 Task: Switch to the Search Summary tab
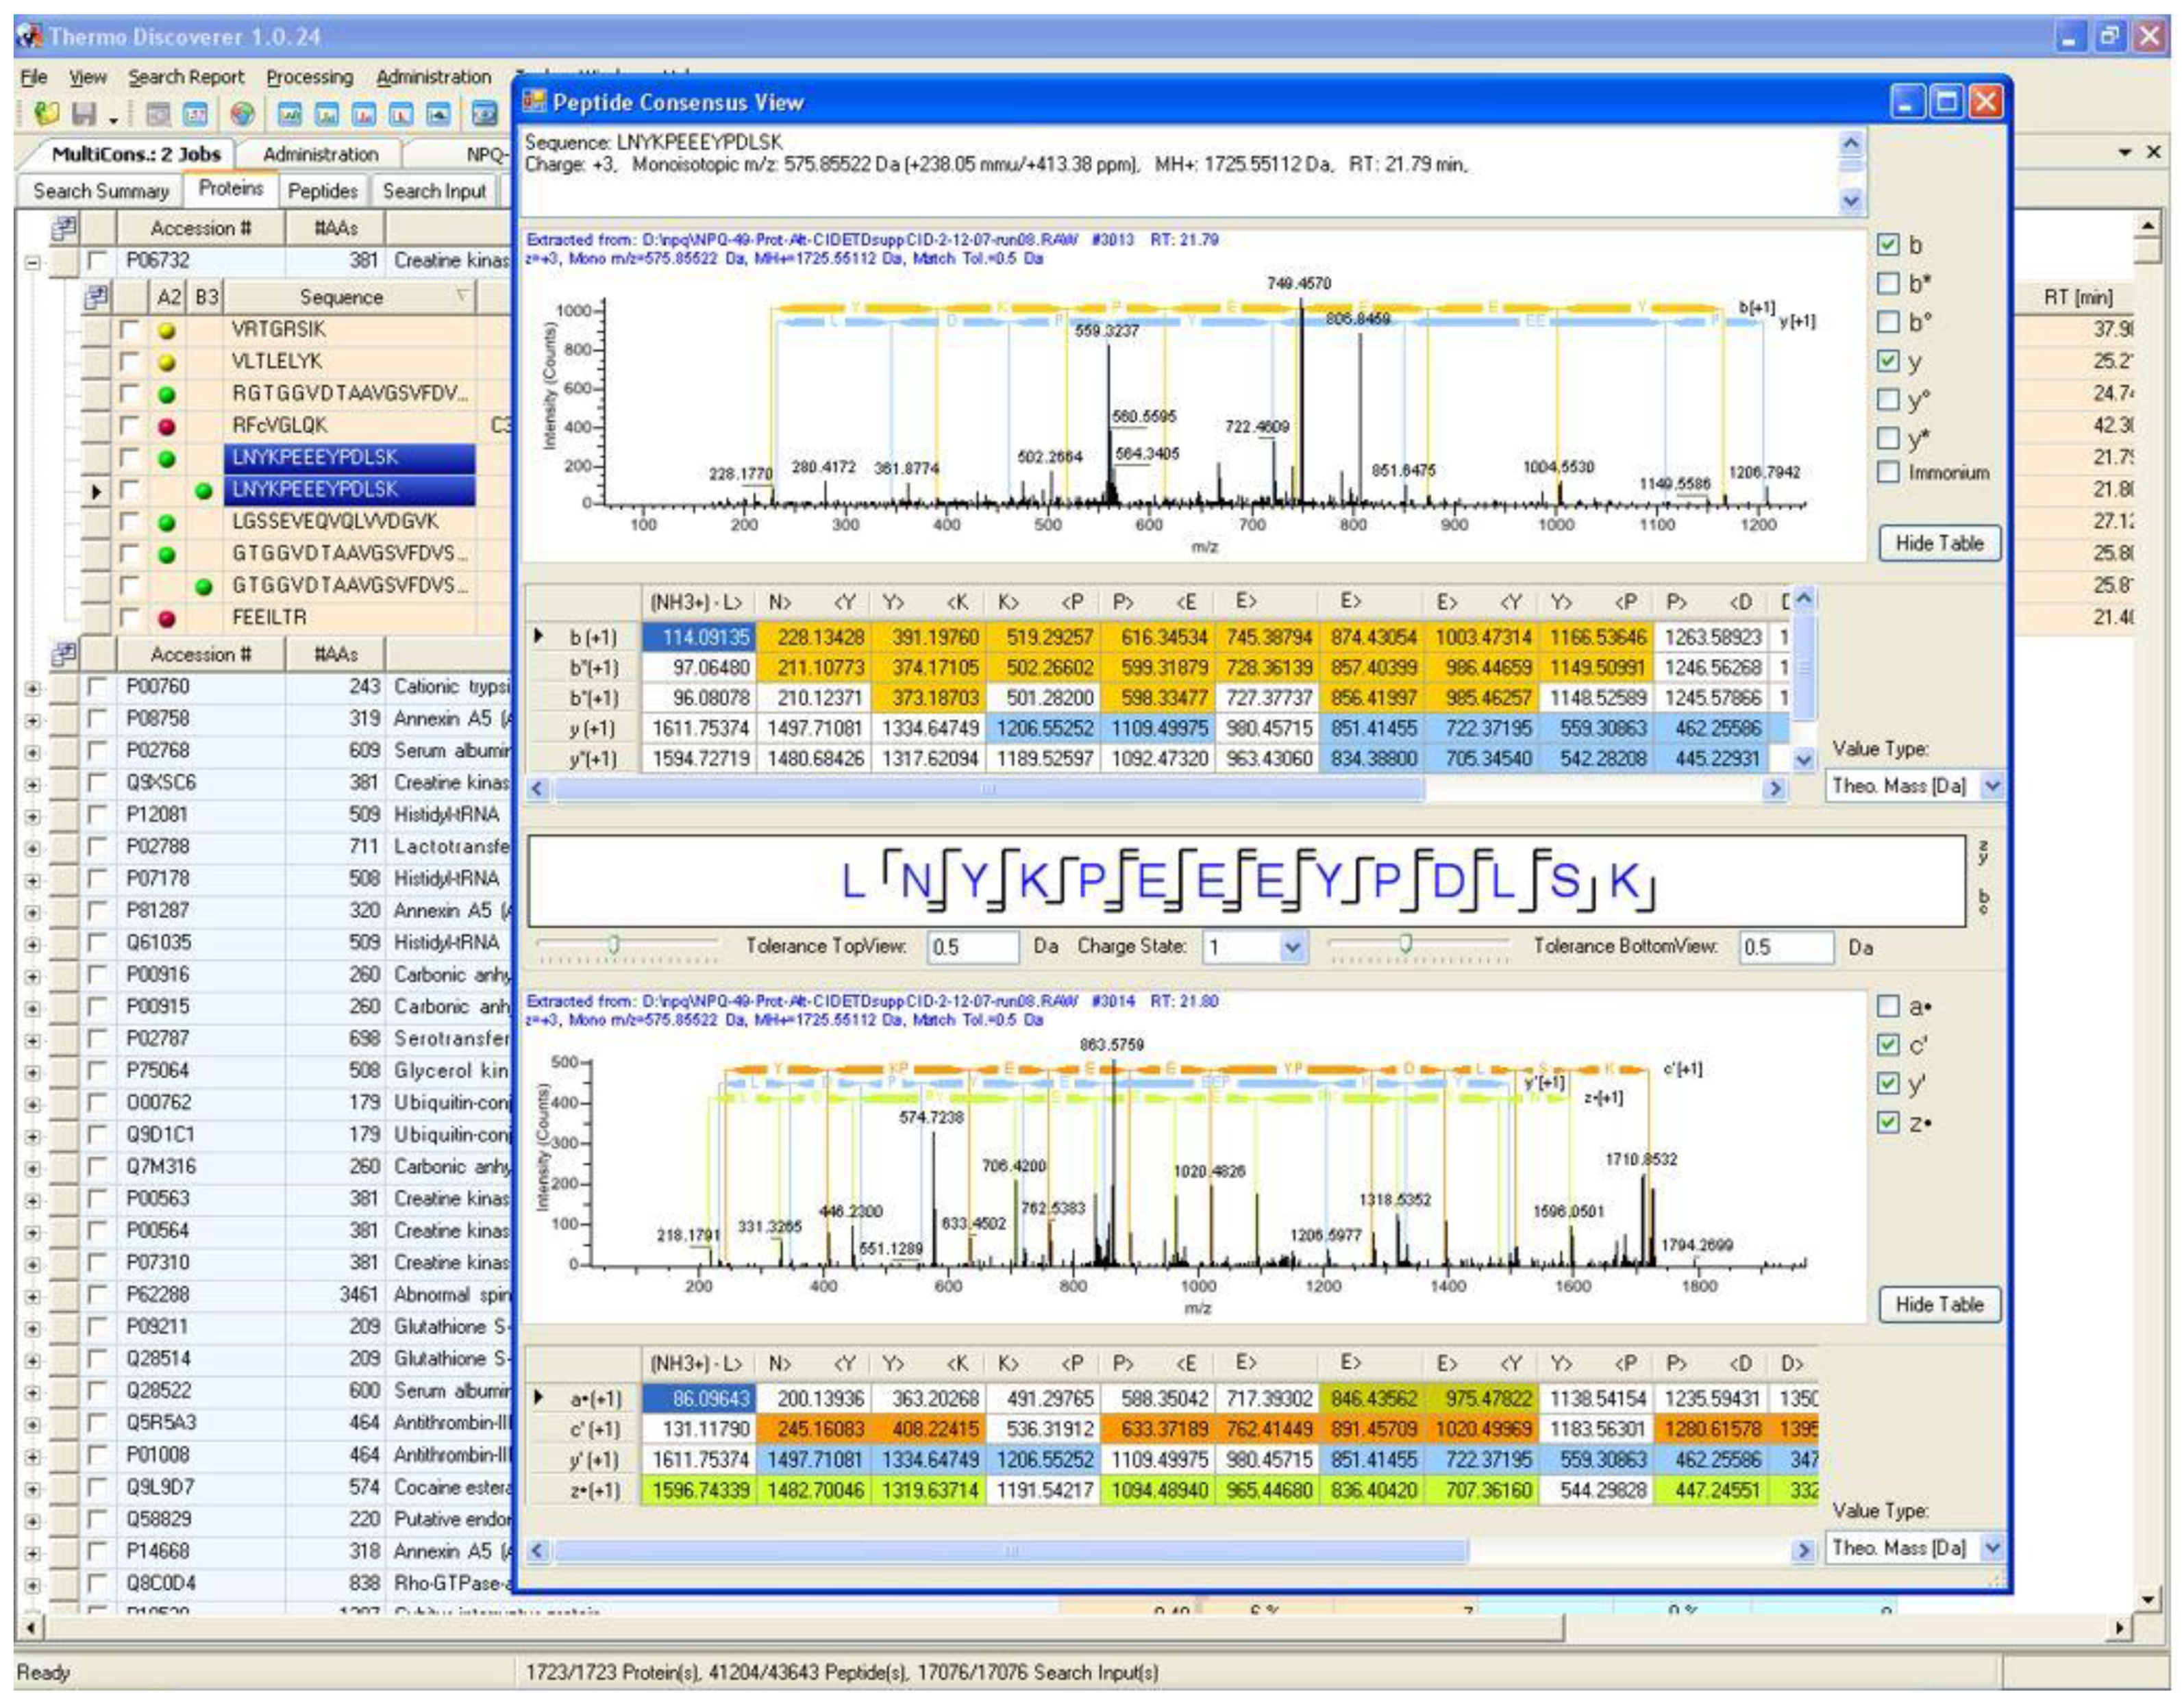pos(100,190)
